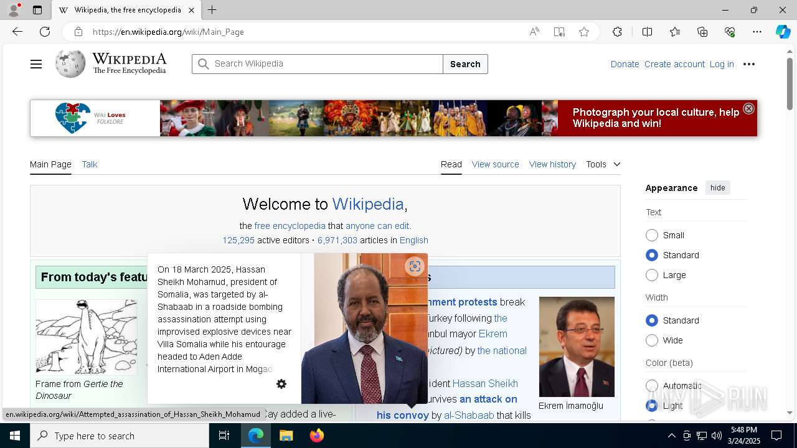Enter Immersive Reader mode icon
797x448 pixels.
point(559,32)
